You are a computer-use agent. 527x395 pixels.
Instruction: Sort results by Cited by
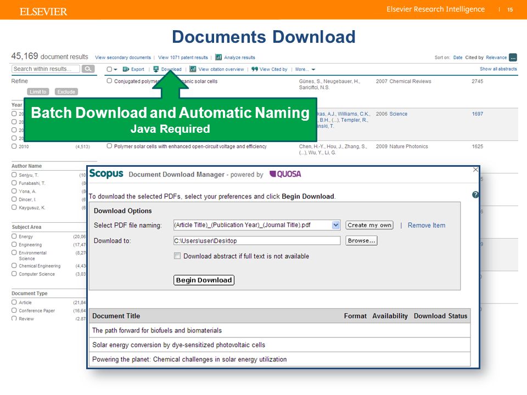point(474,58)
